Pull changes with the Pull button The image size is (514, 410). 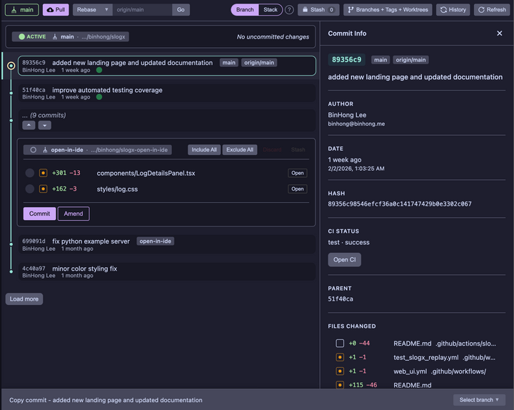click(56, 10)
